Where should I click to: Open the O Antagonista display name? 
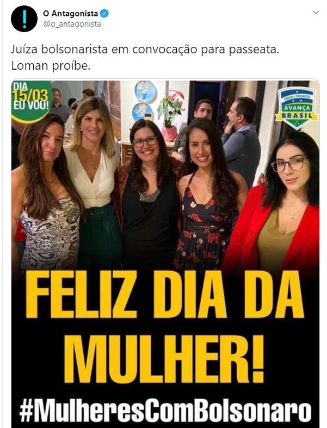70,13
